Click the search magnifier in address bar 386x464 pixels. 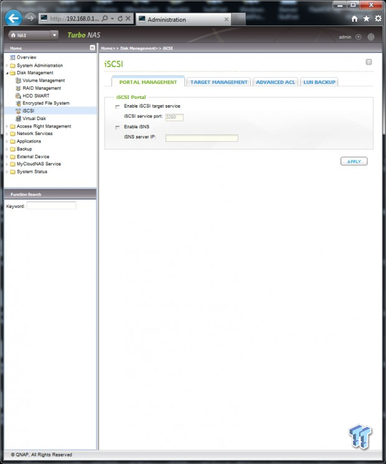105,18
